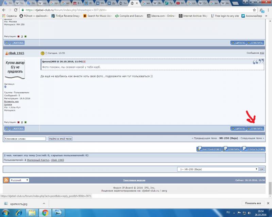Image resolution: width=272 pixels, height=217 pixels.
Task: Click Найти в этой теме button
Action: click(61, 139)
